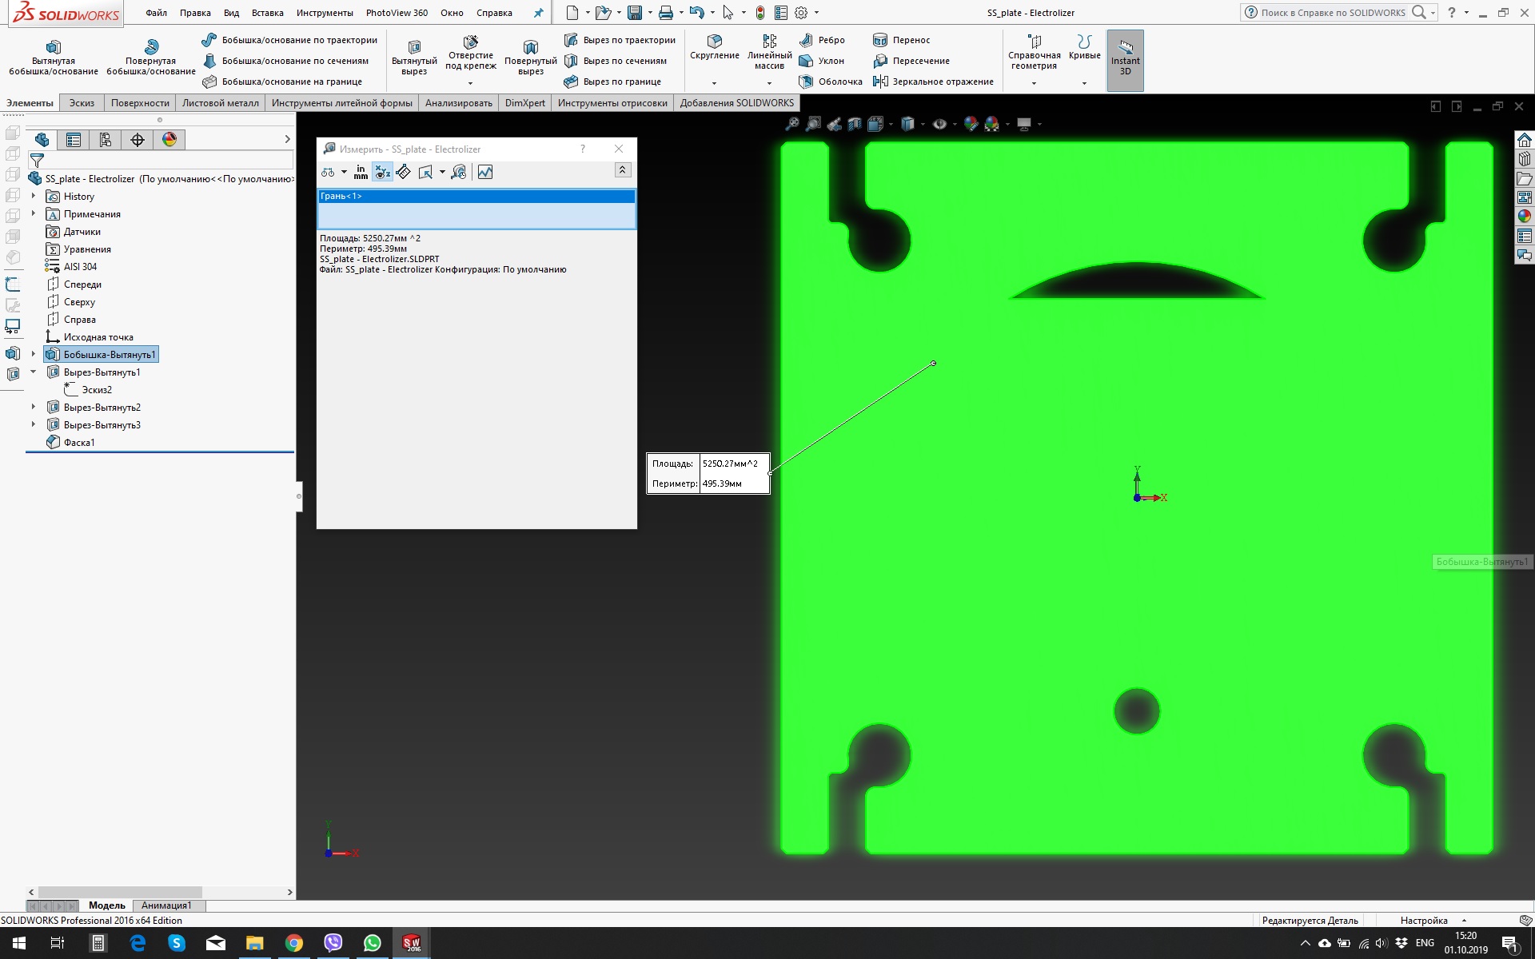Open the DisplayManager color sphere tab

pos(169,140)
